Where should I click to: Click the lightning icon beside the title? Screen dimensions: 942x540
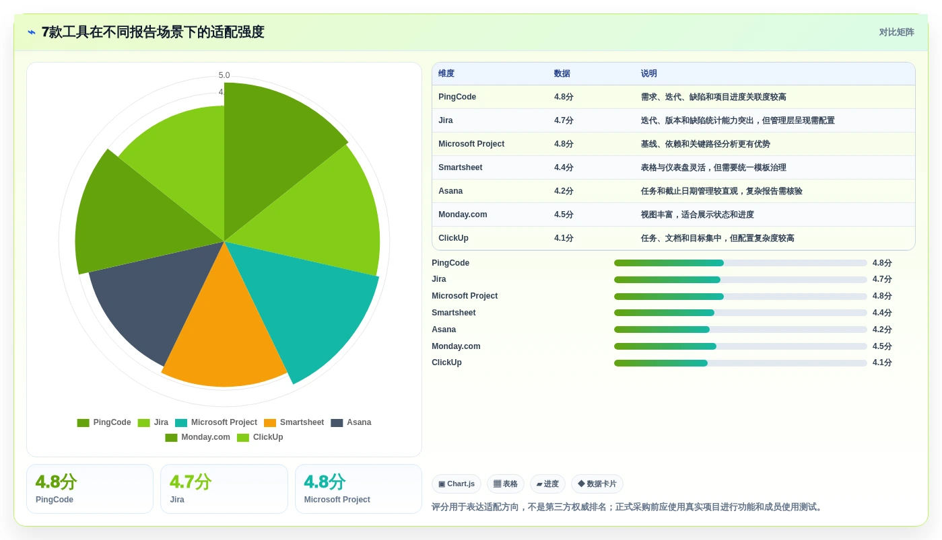pyautogui.click(x=32, y=32)
